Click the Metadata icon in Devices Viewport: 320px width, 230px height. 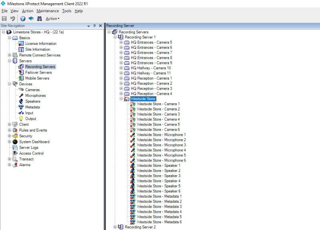(x=21, y=107)
